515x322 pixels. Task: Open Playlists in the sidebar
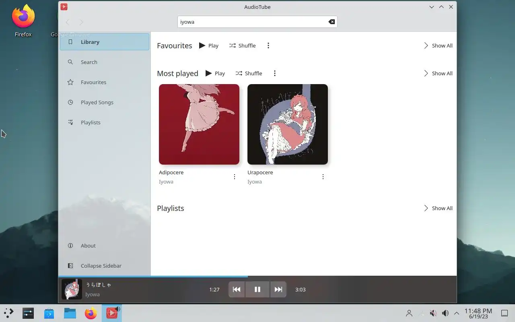105,122
